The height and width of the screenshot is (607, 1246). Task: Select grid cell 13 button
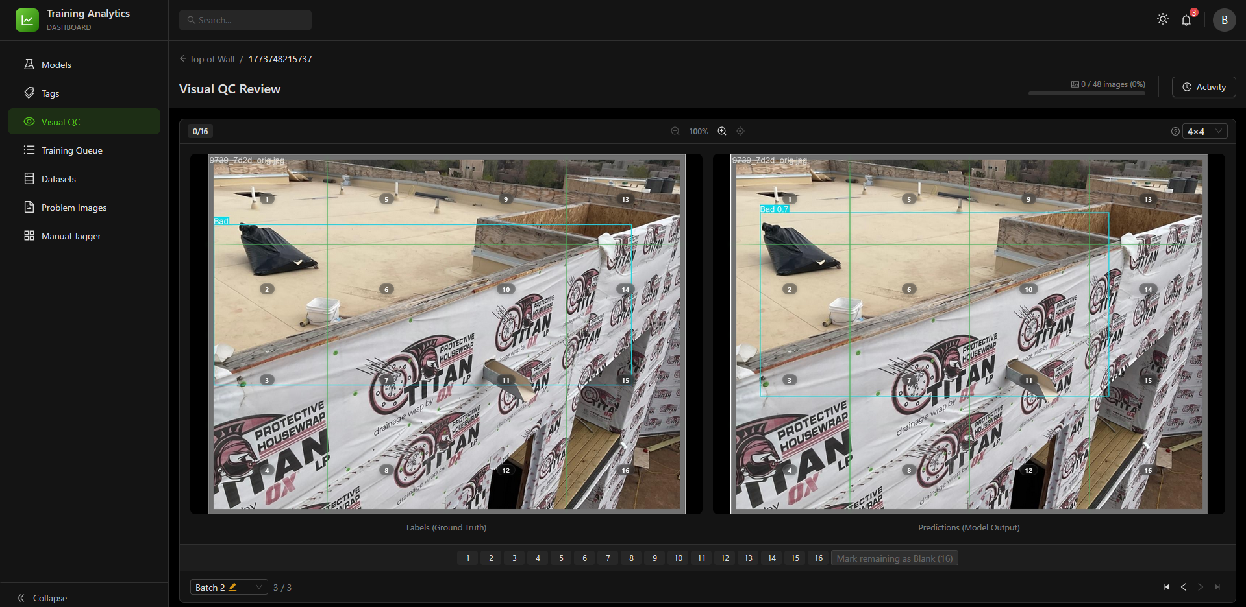click(x=748, y=558)
